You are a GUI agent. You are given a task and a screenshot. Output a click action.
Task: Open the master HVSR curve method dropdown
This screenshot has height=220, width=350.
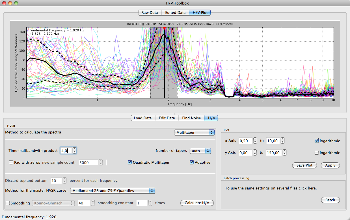click(x=113, y=191)
